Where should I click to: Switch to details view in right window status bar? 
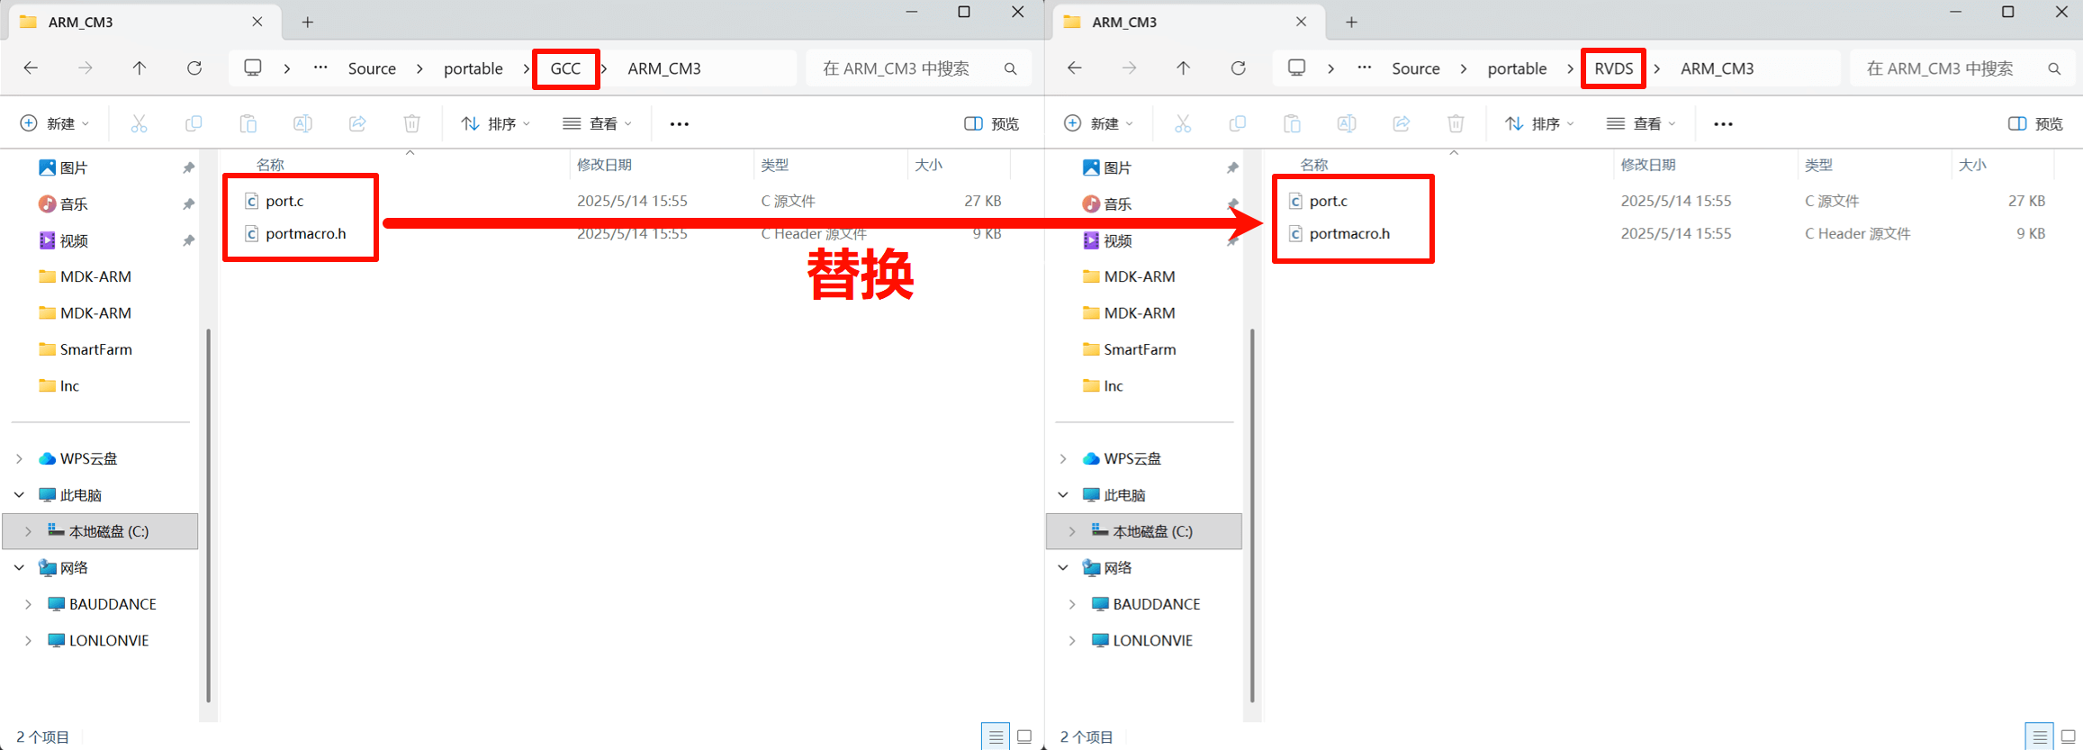[2040, 736]
